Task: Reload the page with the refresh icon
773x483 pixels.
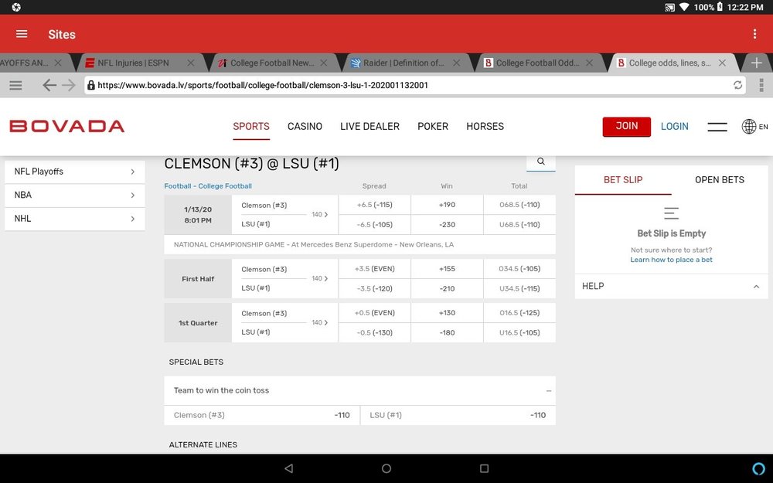Action: (x=737, y=85)
